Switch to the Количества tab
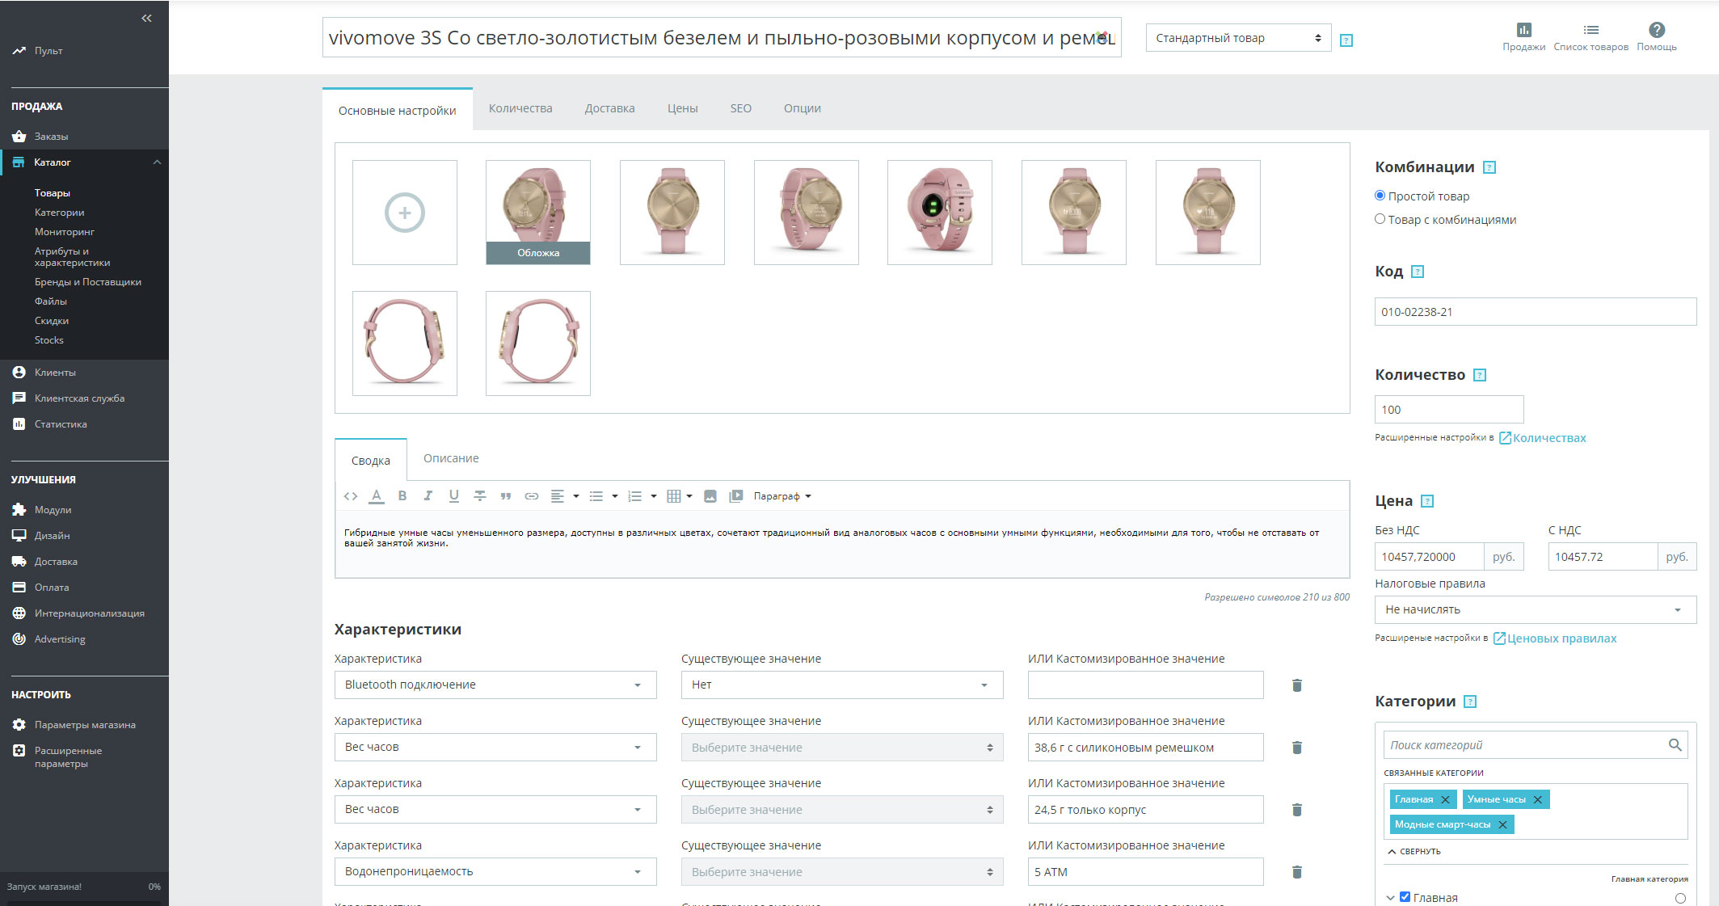 (520, 108)
